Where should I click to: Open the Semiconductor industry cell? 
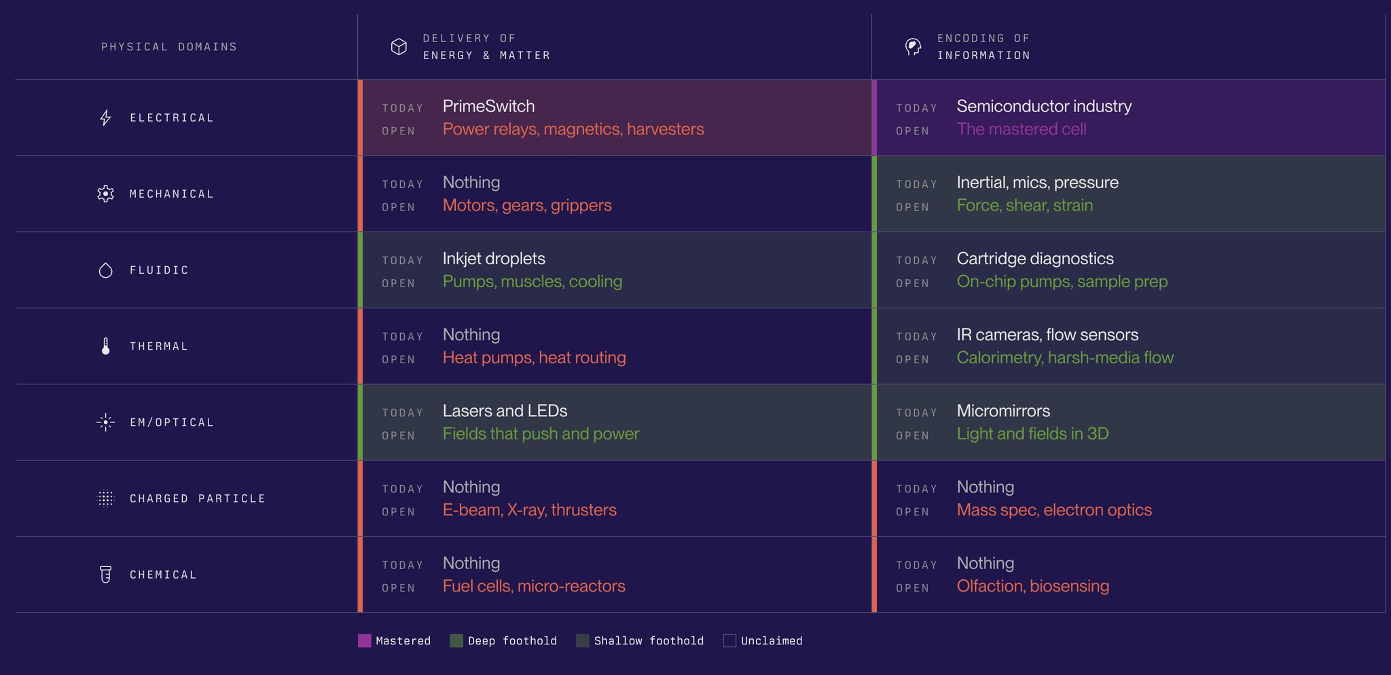(x=1128, y=117)
